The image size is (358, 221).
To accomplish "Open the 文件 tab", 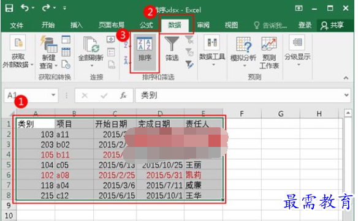I will (17, 25).
